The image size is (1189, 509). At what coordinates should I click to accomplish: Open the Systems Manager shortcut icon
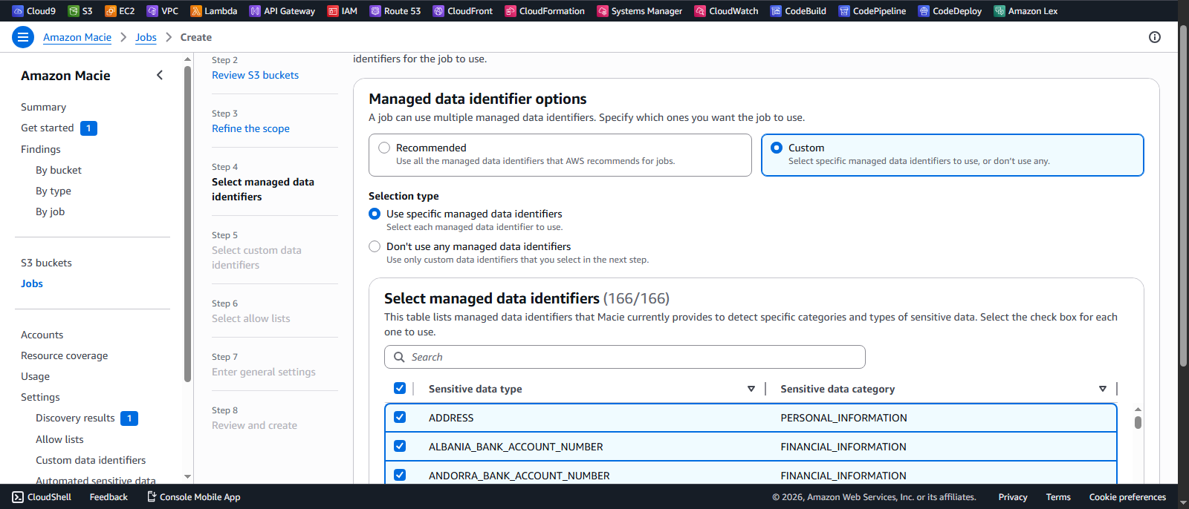tap(603, 11)
